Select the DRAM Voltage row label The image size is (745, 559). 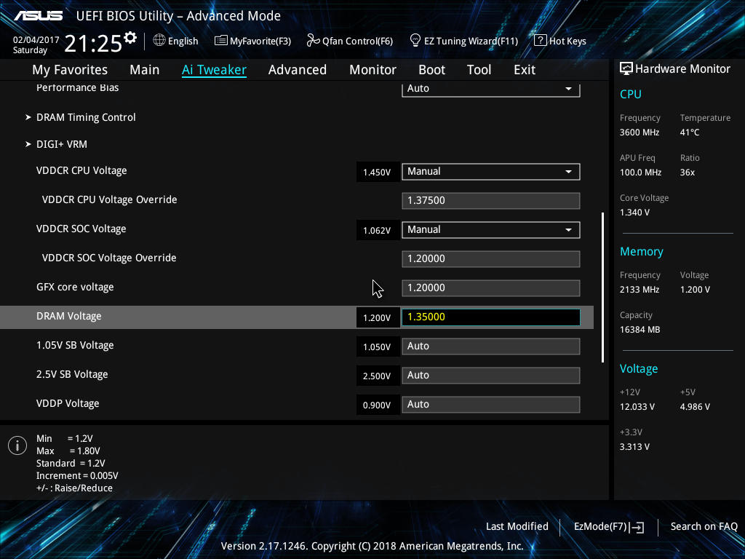point(69,317)
